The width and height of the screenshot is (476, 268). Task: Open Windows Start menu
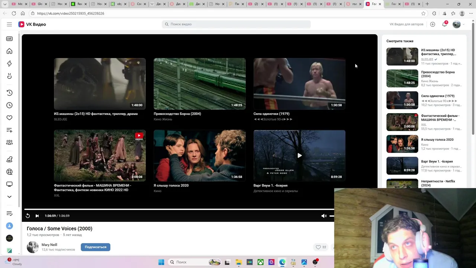[161, 262]
